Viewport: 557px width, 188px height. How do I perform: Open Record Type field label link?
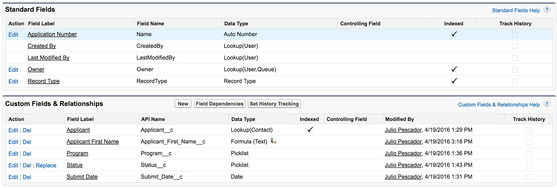44,81
